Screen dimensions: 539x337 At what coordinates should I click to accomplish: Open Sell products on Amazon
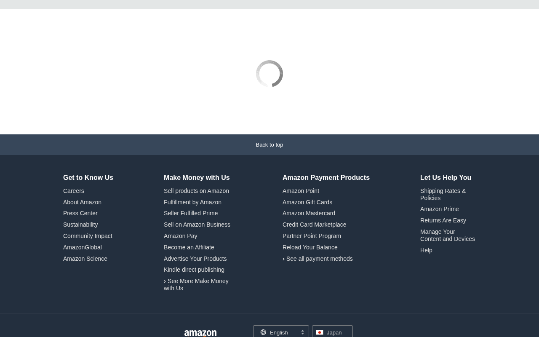pos(196,191)
